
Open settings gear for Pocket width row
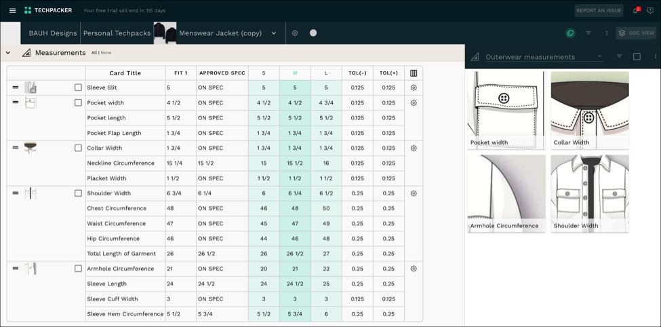(414, 103)
